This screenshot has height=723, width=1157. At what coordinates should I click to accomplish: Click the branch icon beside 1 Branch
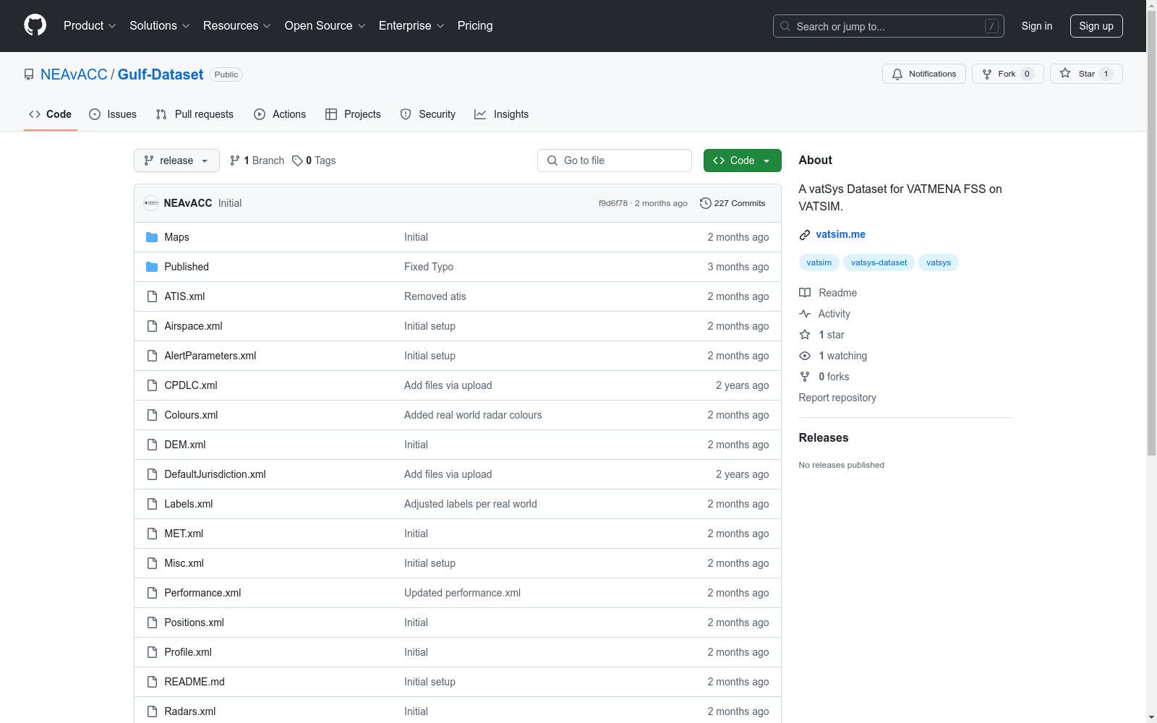[x=235, y=161]
